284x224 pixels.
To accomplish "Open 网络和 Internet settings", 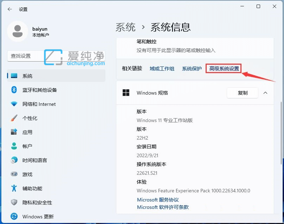I will [56, 104].
